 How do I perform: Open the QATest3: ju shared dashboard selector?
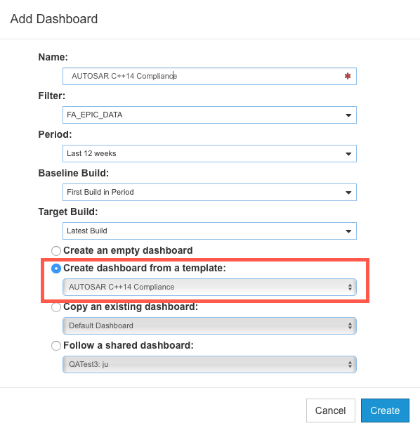[209, 365]
